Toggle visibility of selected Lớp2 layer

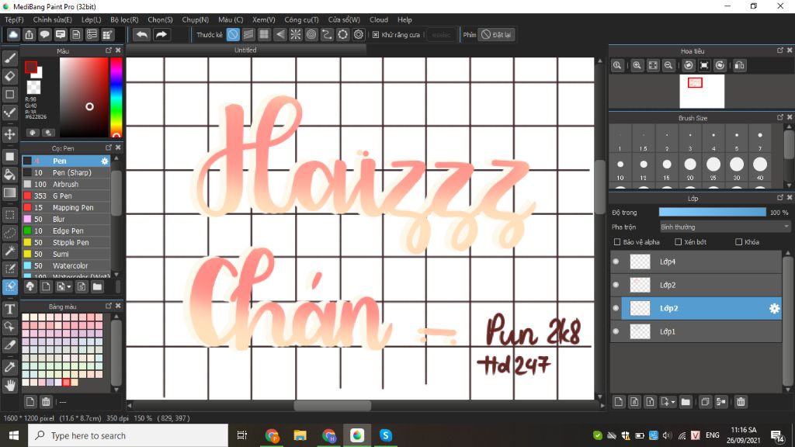tap(616, 308)
